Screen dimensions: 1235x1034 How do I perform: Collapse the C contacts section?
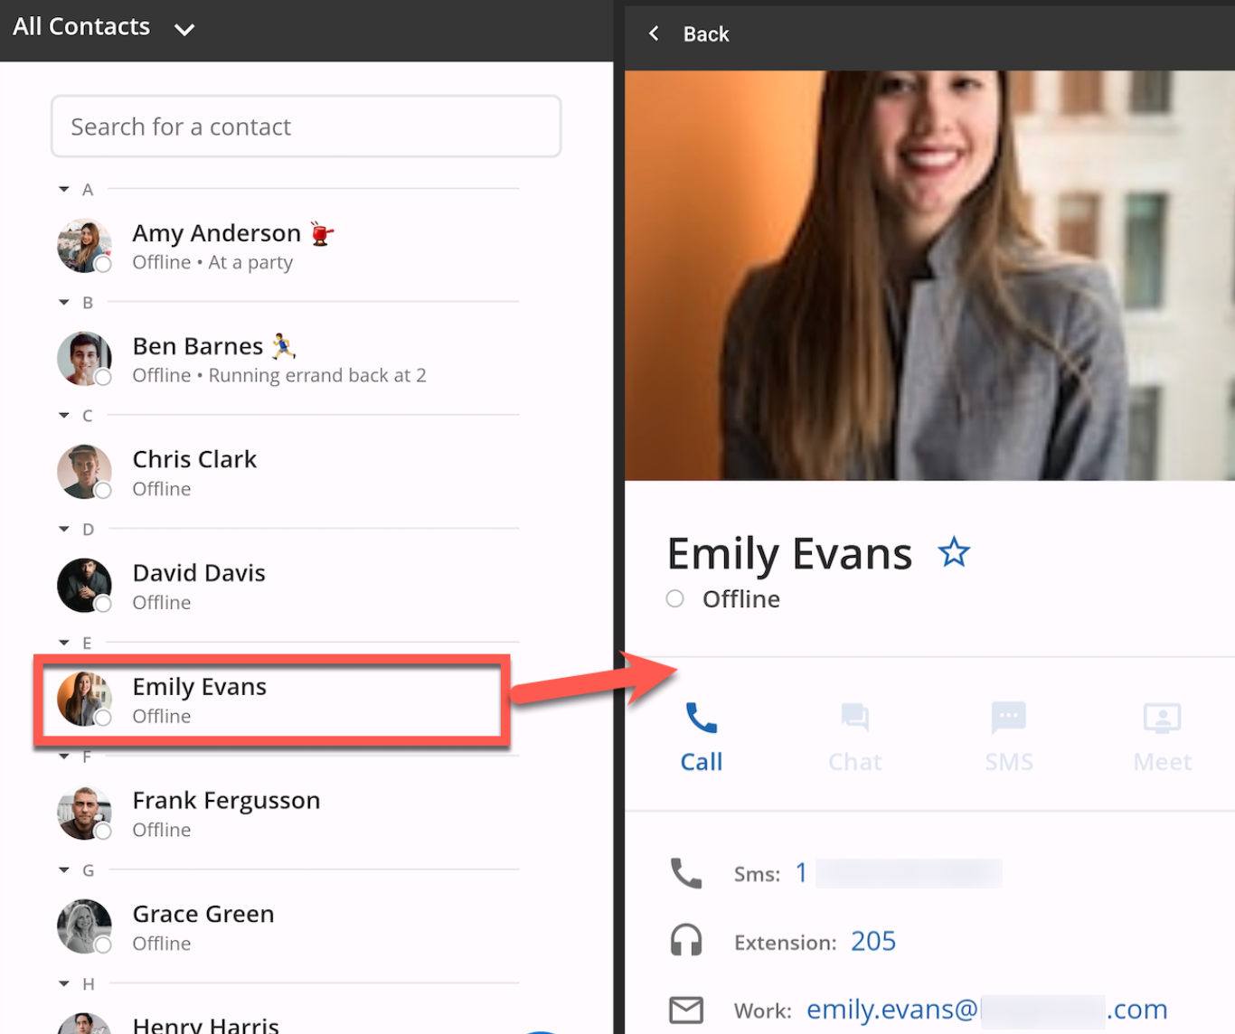[x=64, y=416]
